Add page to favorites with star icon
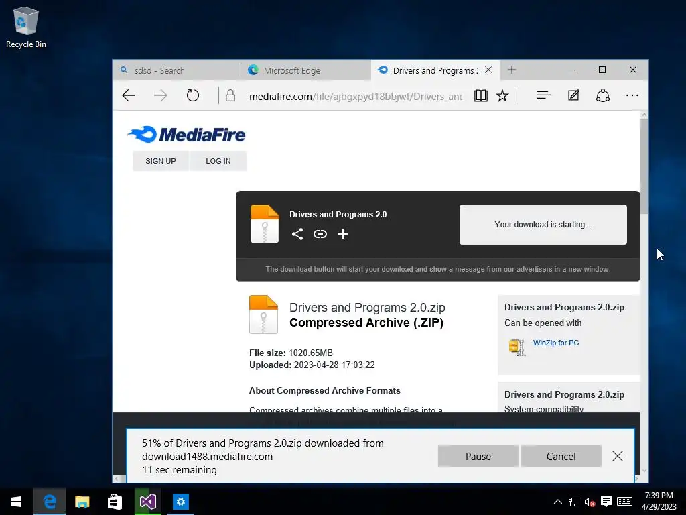This screenshot has width=686, height=515. [x=502, y=95]
